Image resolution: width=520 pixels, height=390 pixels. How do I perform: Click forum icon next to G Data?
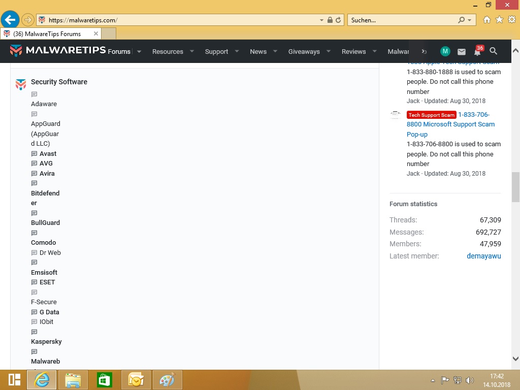[34, 312]
